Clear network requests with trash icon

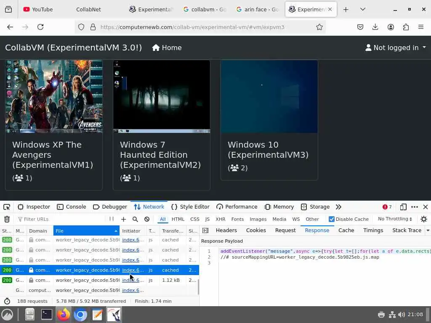[x=7, y=219]
